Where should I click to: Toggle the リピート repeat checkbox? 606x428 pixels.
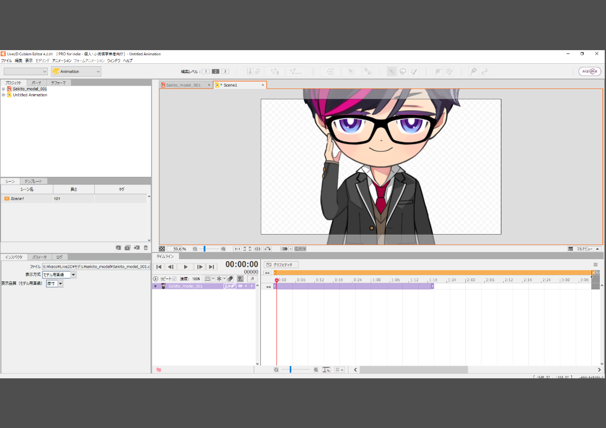point(174,279)
